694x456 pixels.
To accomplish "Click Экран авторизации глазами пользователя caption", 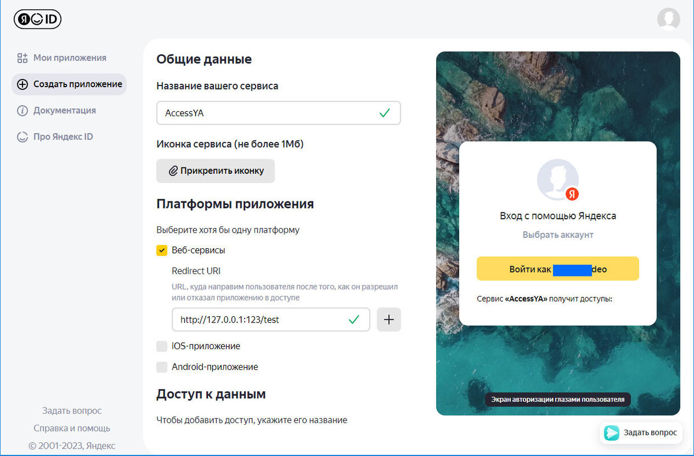I will [x=558, y=399].
